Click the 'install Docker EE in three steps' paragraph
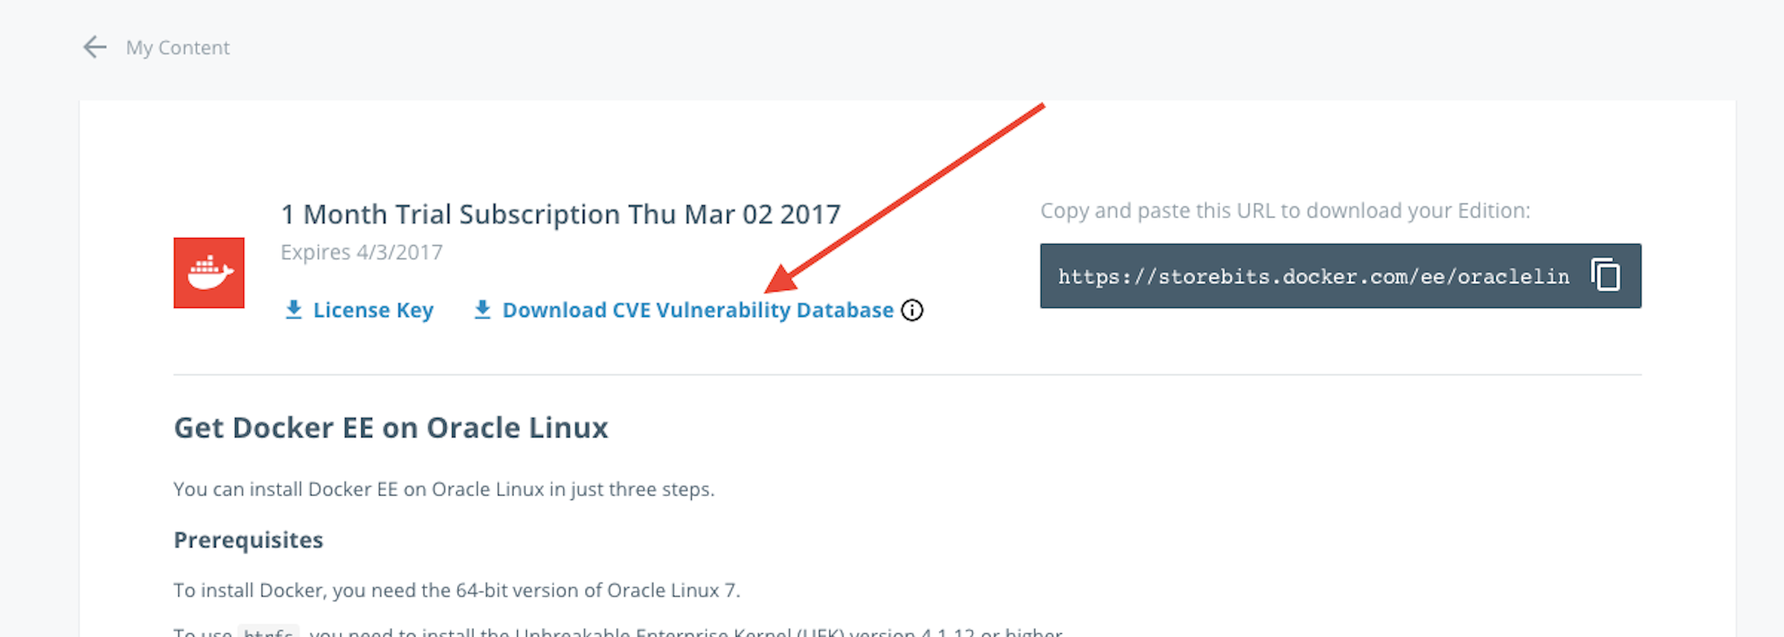Image resolution: width=1784 pixels, height=637 pixels. (x=443, y=489)
